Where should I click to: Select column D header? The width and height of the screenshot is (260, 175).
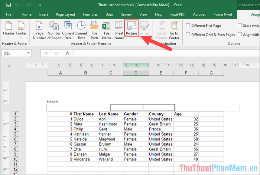[136, 73]
